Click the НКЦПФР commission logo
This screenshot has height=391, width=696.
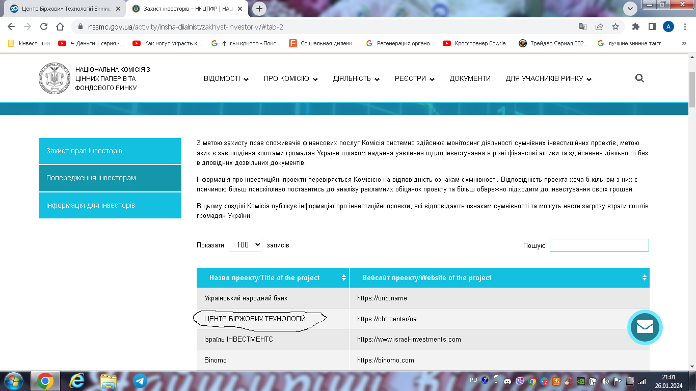(x=54, y=78)
